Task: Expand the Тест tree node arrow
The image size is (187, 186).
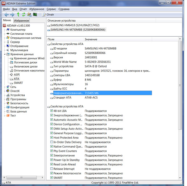Action: (5, 115)
